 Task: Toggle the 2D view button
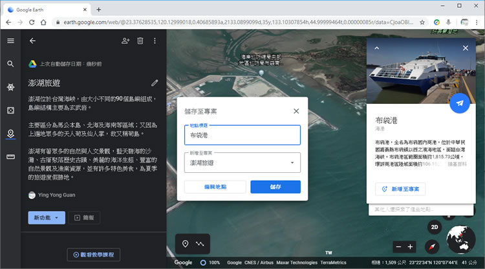pyautogui.click(x=435, y=227)
